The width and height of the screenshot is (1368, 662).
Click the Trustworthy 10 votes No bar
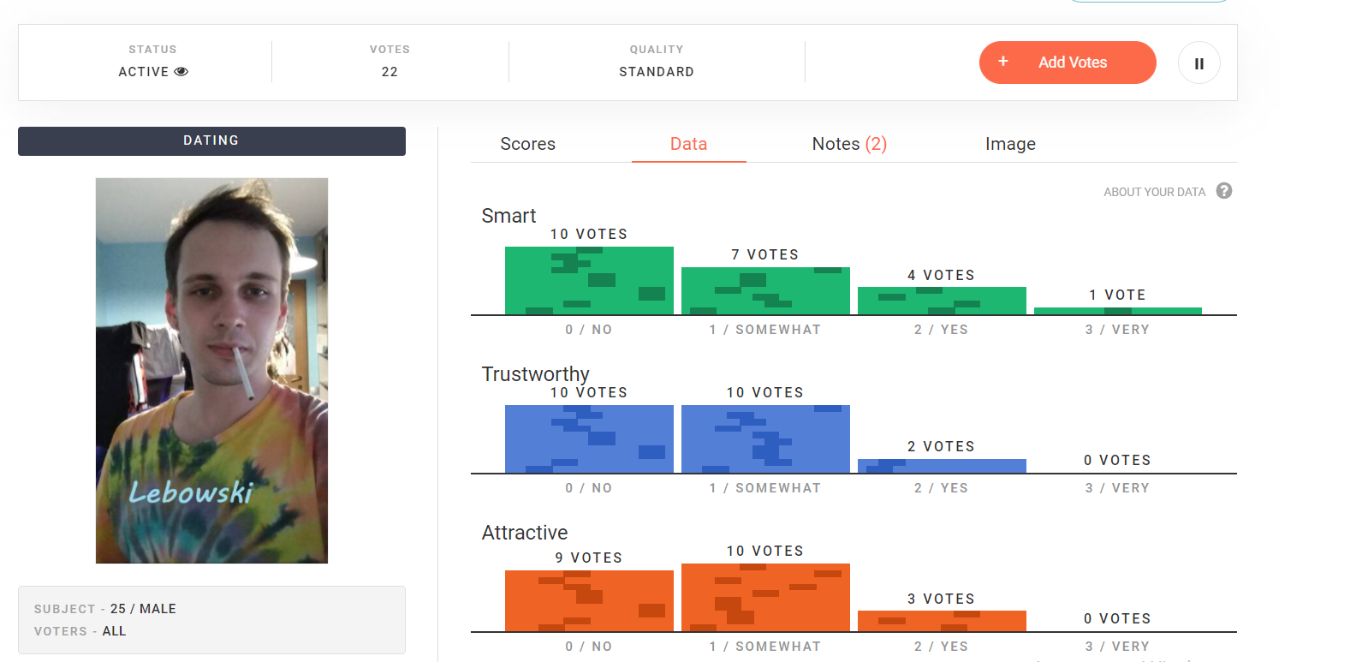point(589,439)
